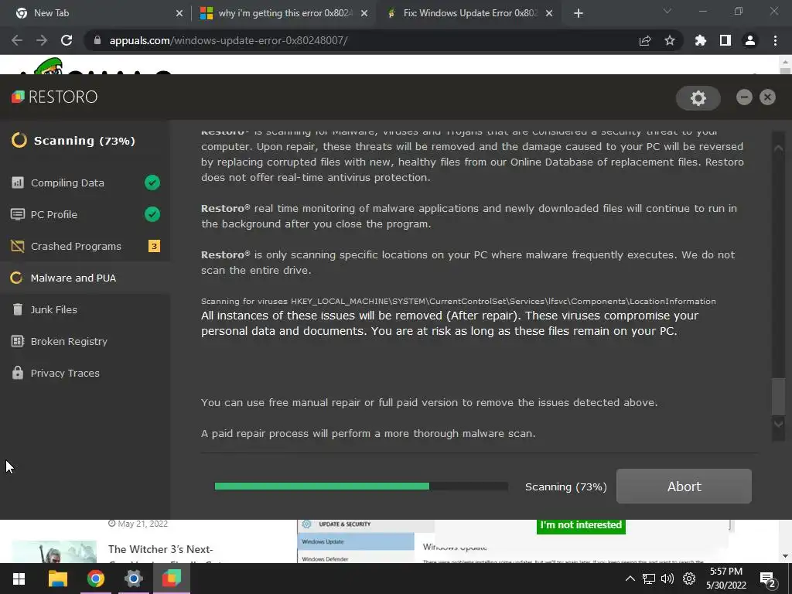Click the Restoro text panel scrollbar thumb
Viewport: 792px width, 594px height.
click(x=778, y=395)
